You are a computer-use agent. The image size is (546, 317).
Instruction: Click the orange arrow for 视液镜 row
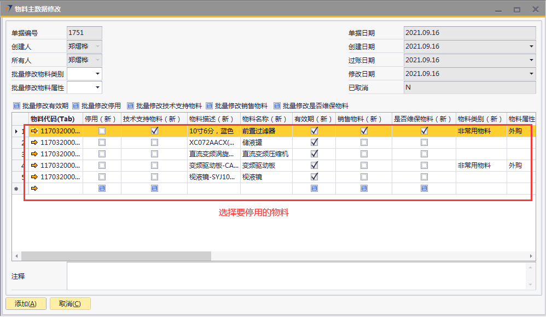(34, 177)
